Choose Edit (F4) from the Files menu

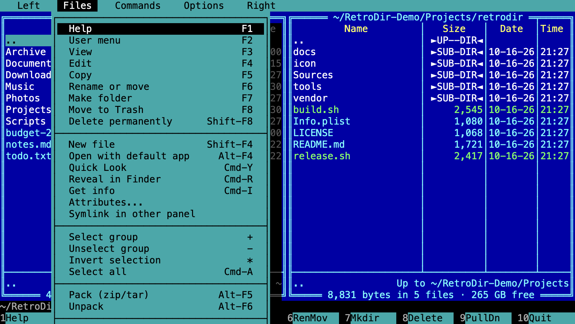coord(161,64)
